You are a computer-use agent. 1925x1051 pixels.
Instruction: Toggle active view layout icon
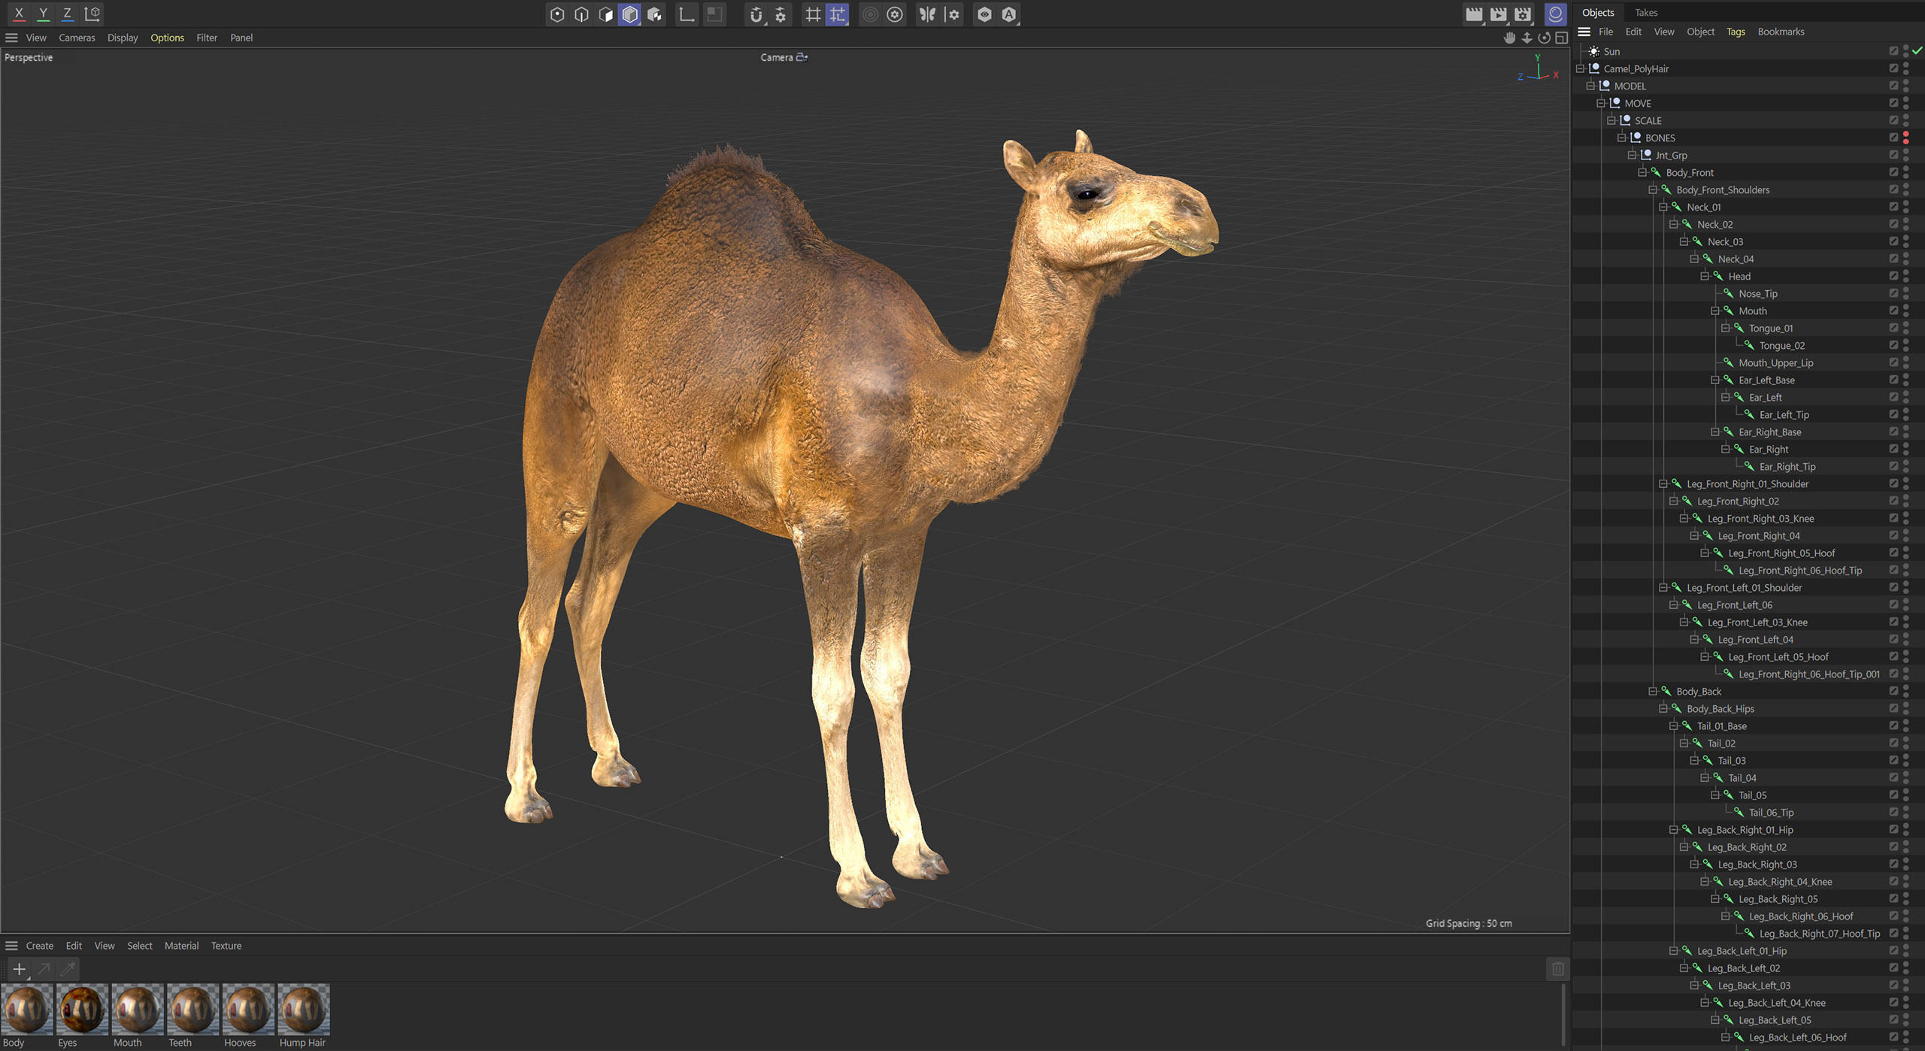[x=1561, y=38]
